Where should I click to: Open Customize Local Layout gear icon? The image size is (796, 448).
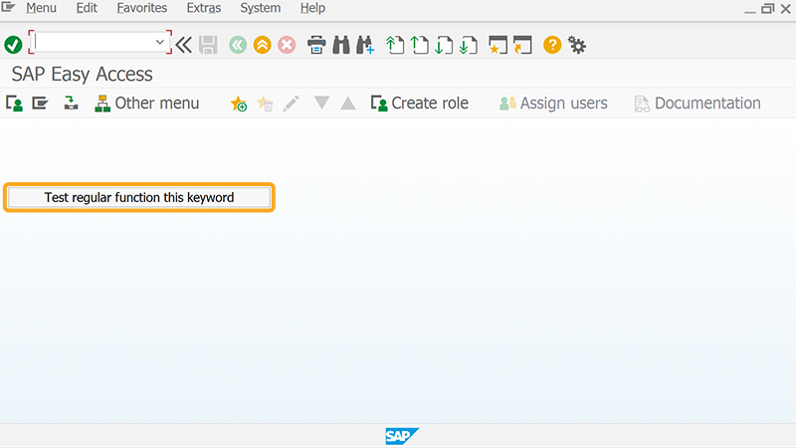577,45
